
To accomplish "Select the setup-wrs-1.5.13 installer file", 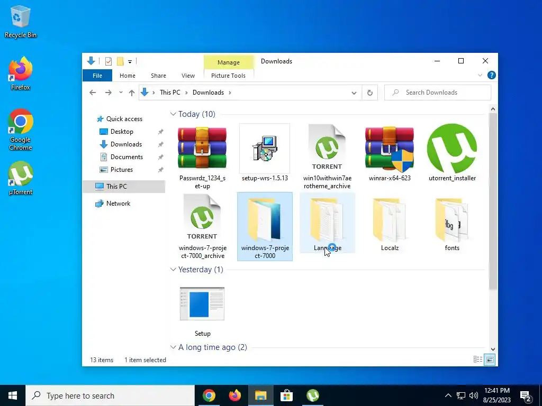I will coord(265,153).
